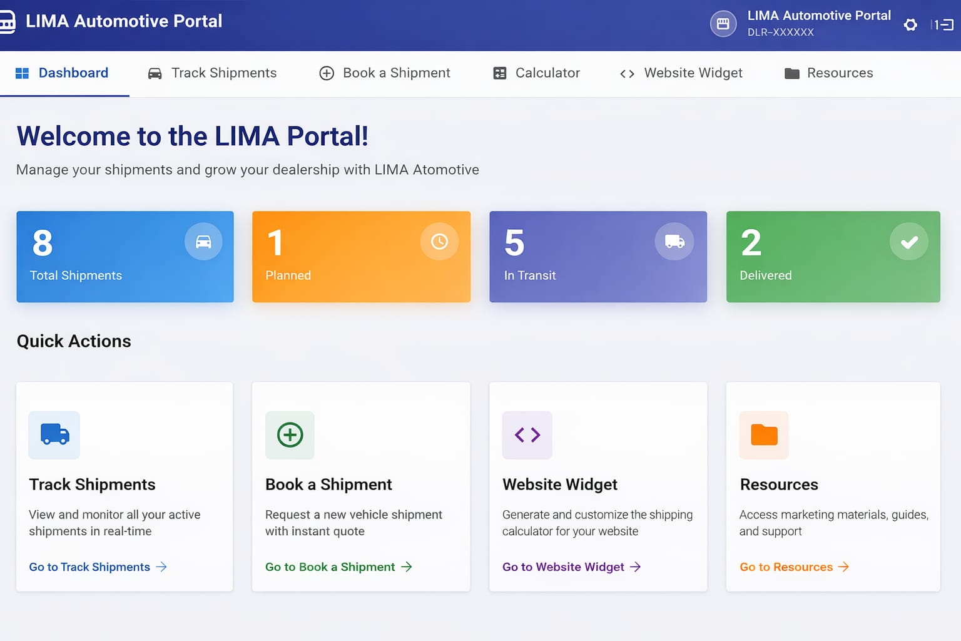The image size is (961, 641).
Task: Switch to the Track Shipments tab
Action: click(213, 73)
